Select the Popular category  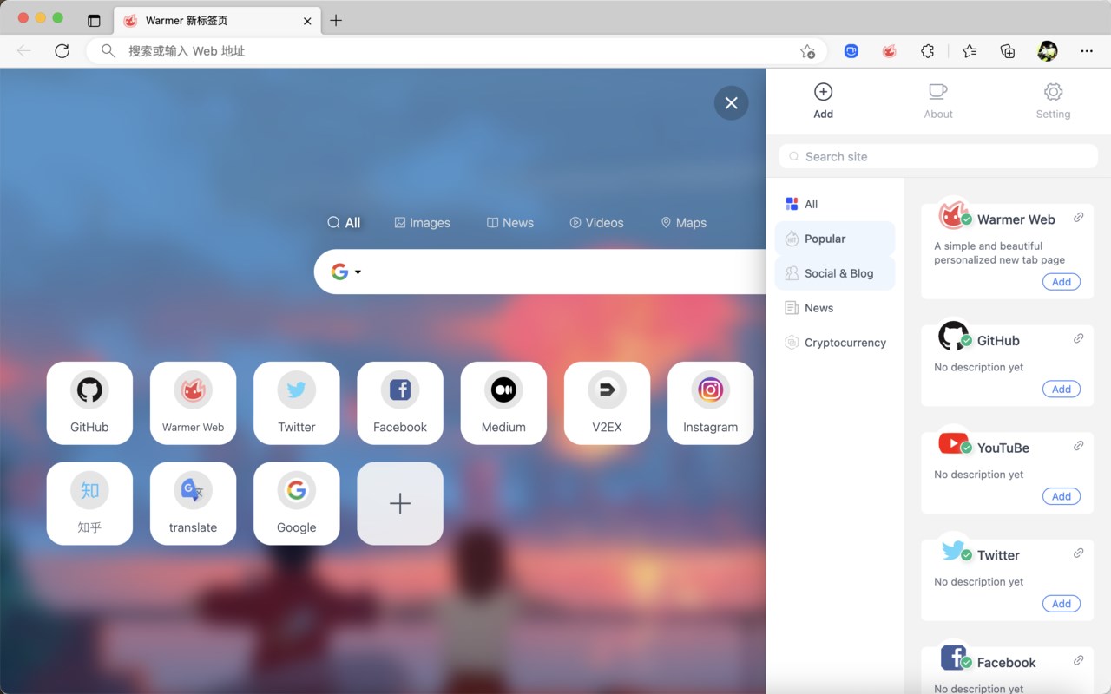[834, 239]
